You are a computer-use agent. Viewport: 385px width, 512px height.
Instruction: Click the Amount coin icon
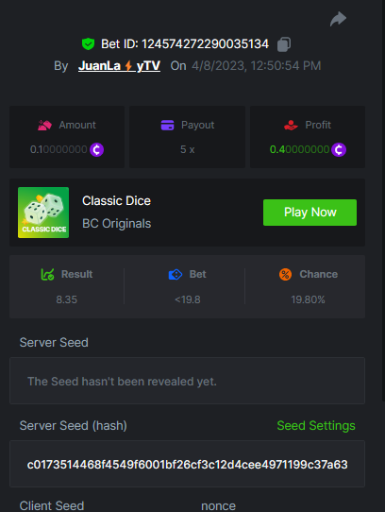(96, 149)
